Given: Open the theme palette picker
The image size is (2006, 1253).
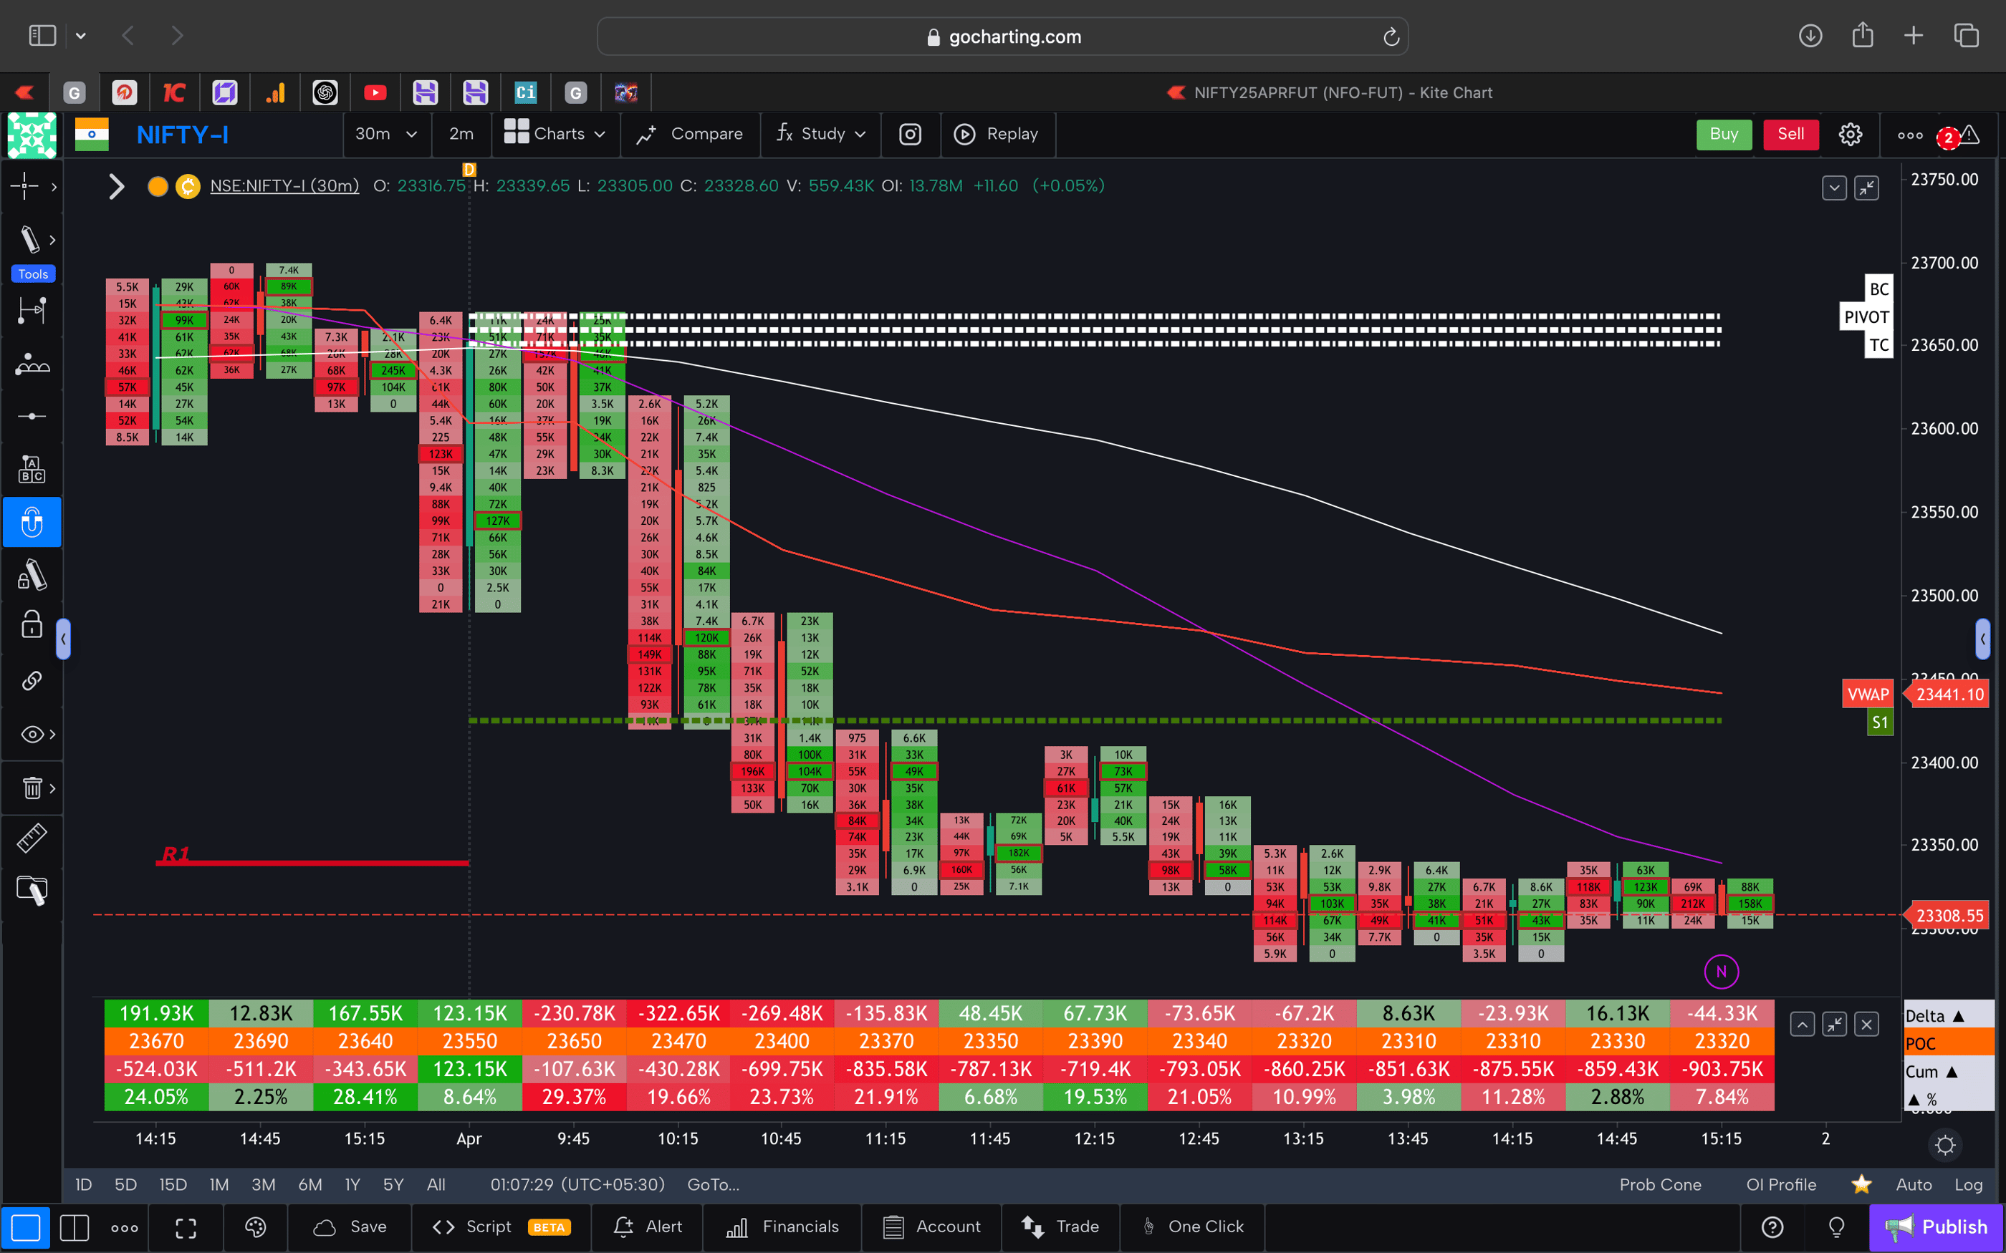Looking at the screenshot, I should click(255, 1227).
